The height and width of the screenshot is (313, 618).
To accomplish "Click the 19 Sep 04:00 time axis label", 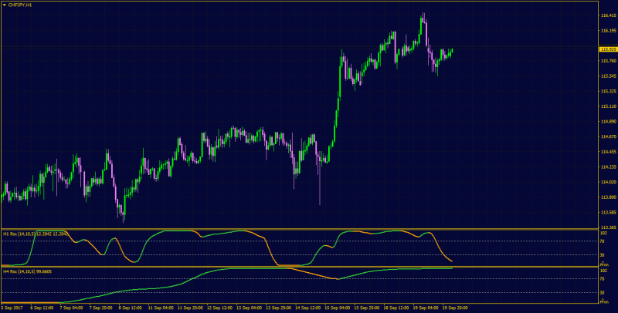I will click(426, 308).
